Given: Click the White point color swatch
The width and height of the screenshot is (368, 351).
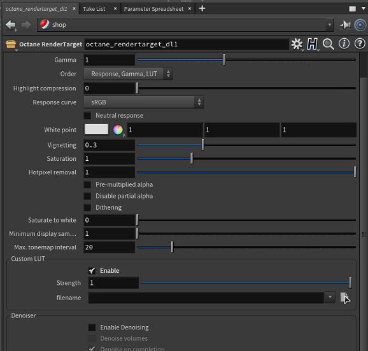Looking at the screenshot, I should (97, 130).
